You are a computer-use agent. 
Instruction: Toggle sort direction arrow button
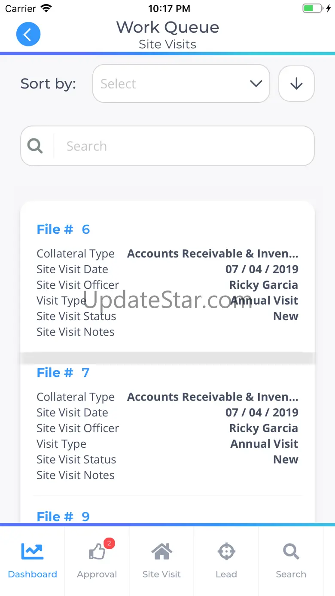pyautogui.click(x=296, y=84)
